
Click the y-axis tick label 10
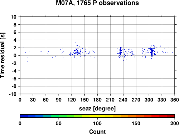tap(14, 17)
